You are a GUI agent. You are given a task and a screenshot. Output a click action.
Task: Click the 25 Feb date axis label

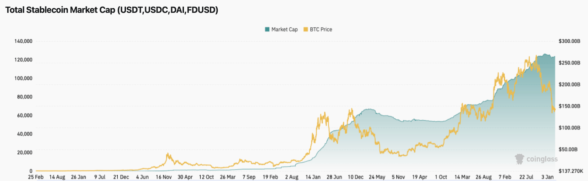click(x=36, y=177)
